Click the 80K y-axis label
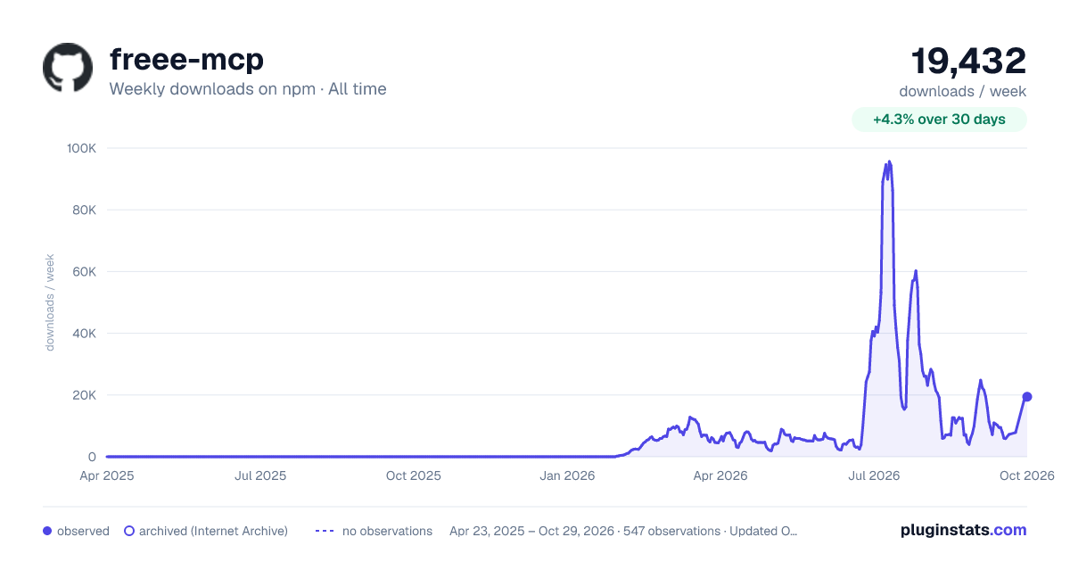The height and width of the screenshot is (562, 1070). click(x=85, y=210)
